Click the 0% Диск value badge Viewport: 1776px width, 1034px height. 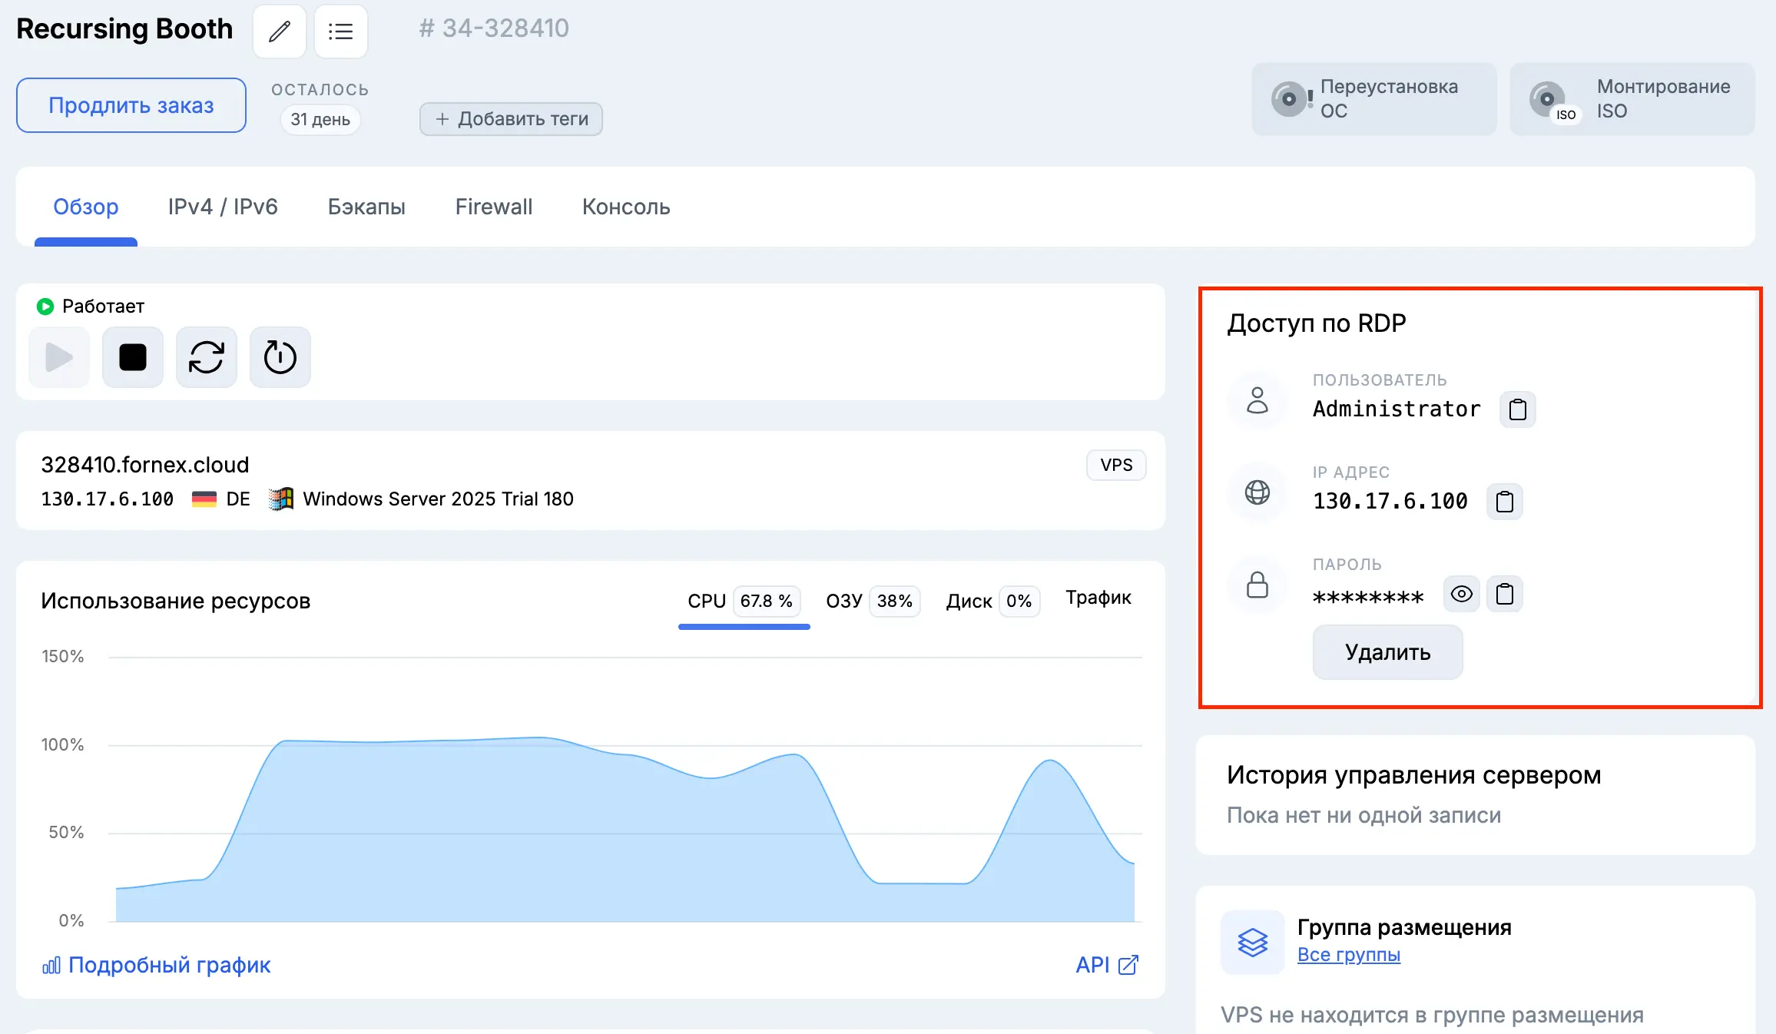1019,602
